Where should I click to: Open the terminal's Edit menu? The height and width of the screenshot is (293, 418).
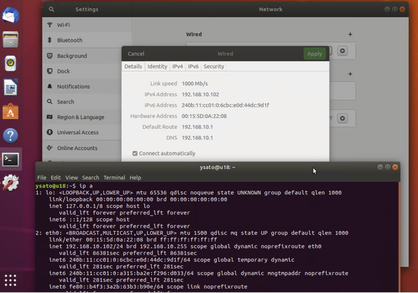pyautogui.click(x=56, y=178)
